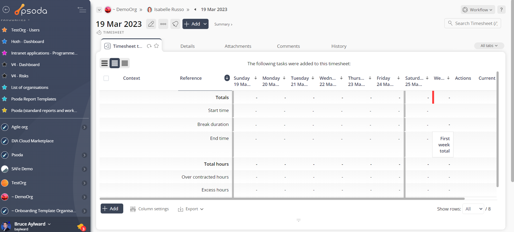Image resolution: width=514 pixels, height=232 pixels.
Task: Click the orange TestOrg organisation icon
Action: (x=5, y=183)
